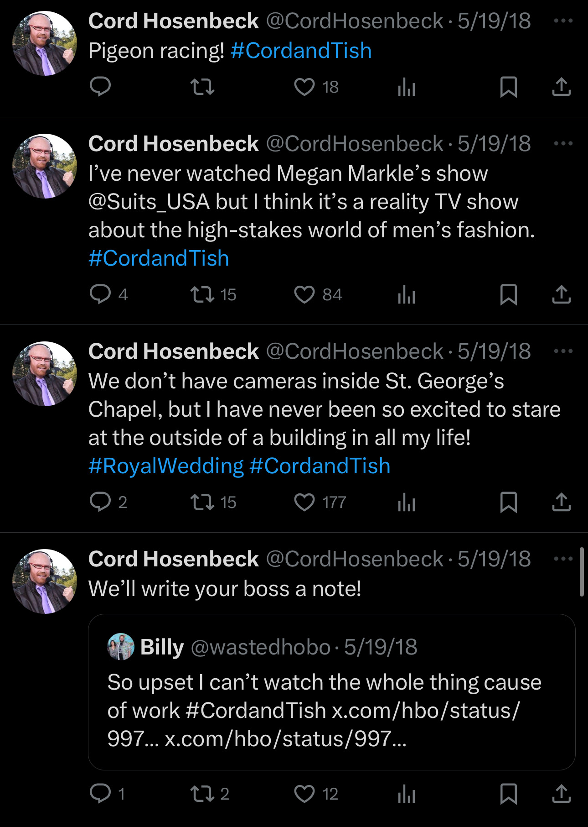The image size is (588, 827).
Task: Retweet the Pigeon racing tweet
Action: tap(202, 87)
